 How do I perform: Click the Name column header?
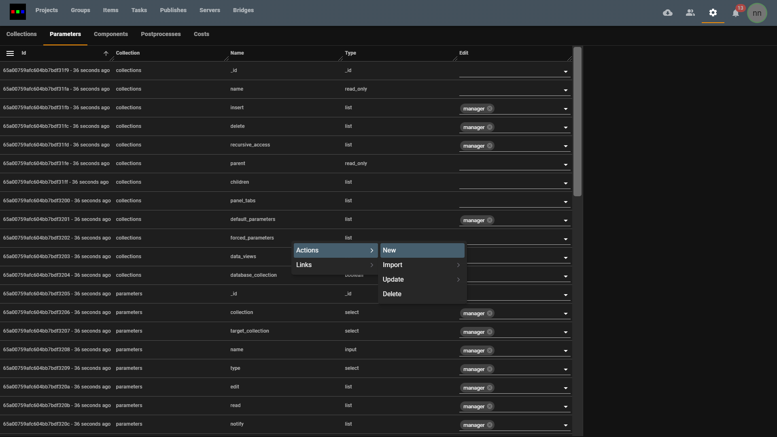click(x=237, y=53)
